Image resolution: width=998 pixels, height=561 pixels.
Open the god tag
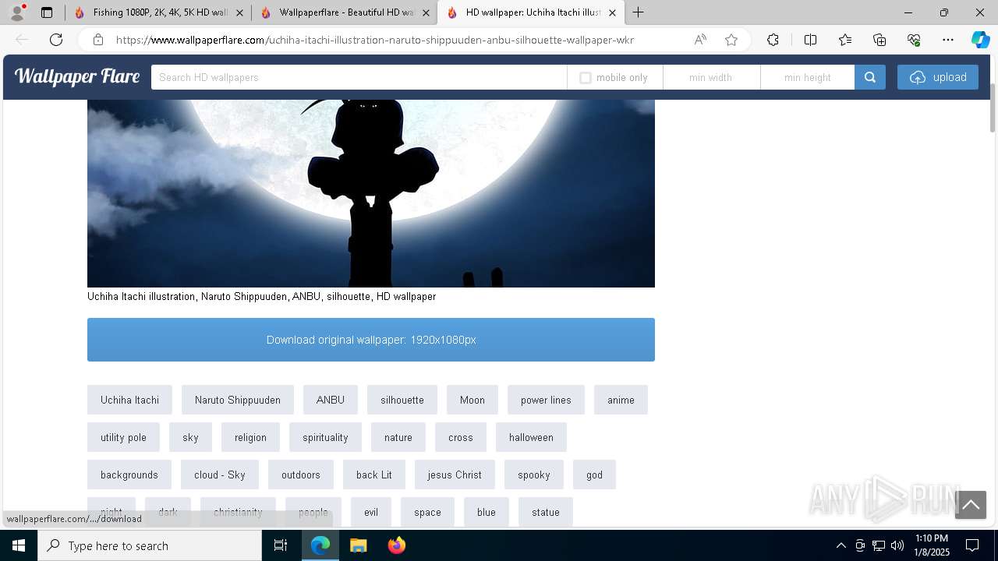pos(594,475)
